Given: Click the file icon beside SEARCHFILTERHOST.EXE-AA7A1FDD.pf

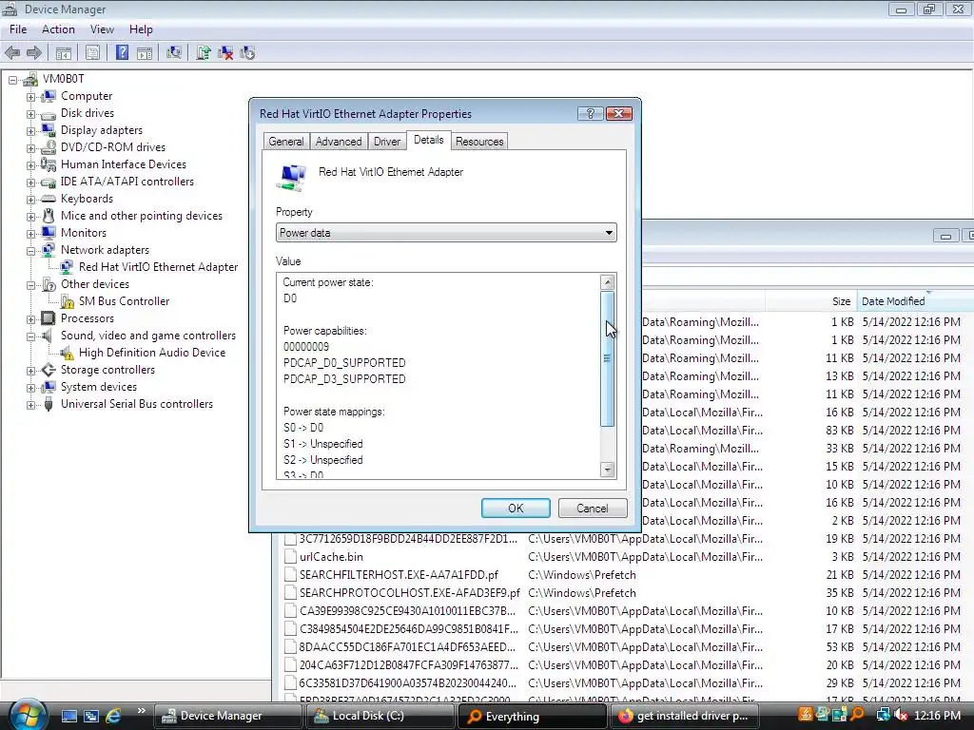Looking at the screenshot, I should click(x=290, y=575).
